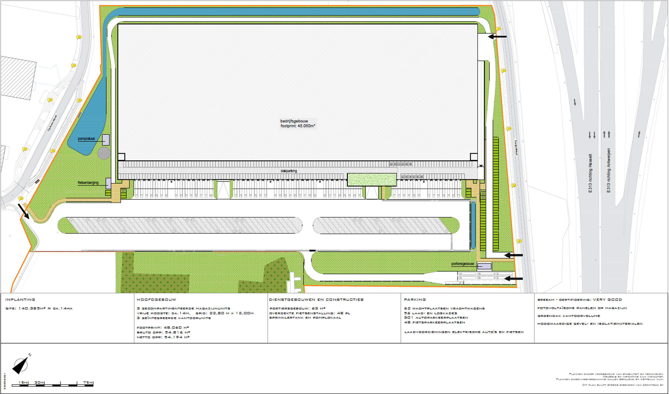Select the fietsenberging label text
This screenshot has height=394, width=669.
88,182
